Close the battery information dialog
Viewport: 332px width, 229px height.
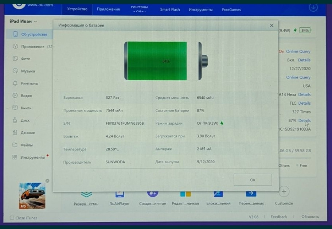[x=272, y=26]
